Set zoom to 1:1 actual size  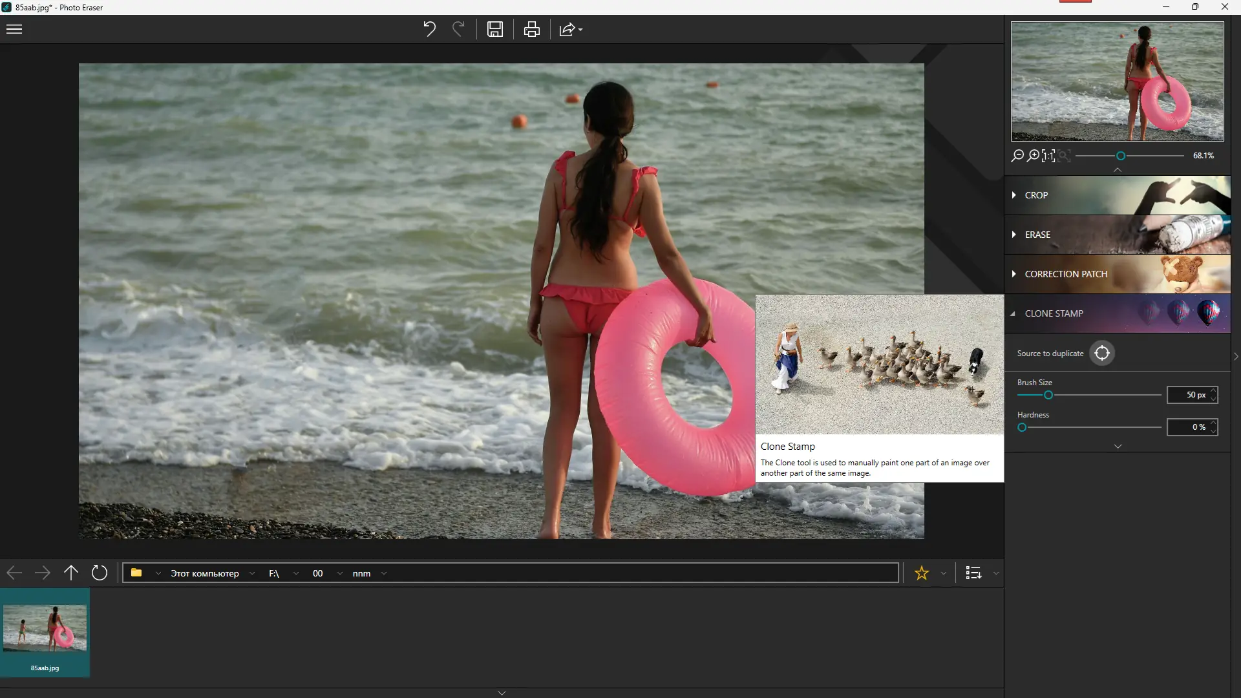click(1048, 156)
